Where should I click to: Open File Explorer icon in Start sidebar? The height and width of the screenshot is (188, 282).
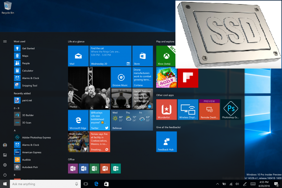[x=5, y=155]
